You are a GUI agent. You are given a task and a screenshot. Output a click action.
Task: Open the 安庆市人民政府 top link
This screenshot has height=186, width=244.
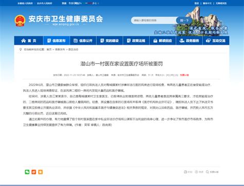click(x=45, y=3)
